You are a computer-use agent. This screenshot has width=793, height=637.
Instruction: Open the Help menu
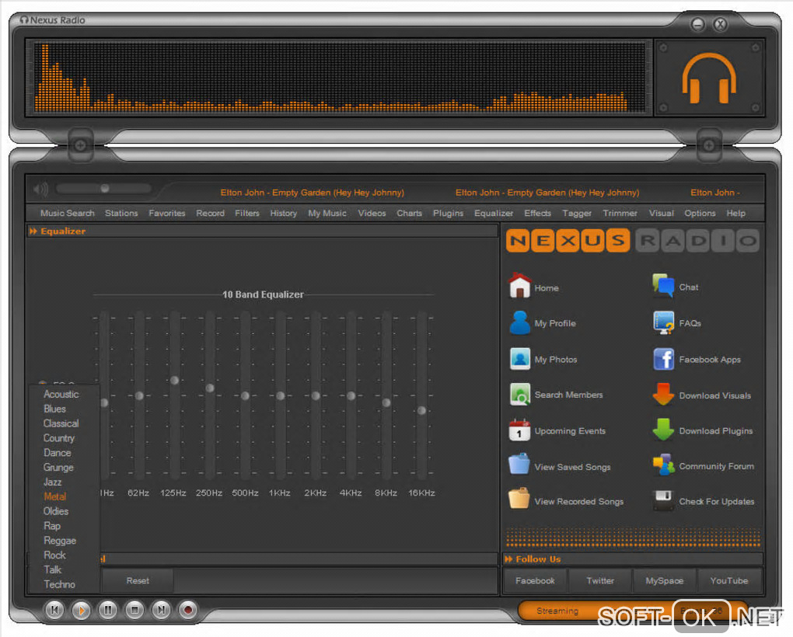tap(735, 213)
